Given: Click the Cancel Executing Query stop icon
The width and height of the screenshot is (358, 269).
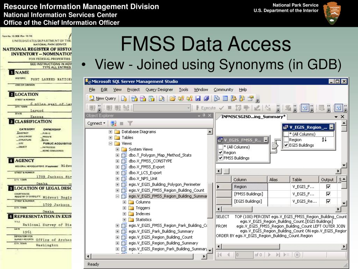Looking at the screenshot, I should click(x=230, y=108).
